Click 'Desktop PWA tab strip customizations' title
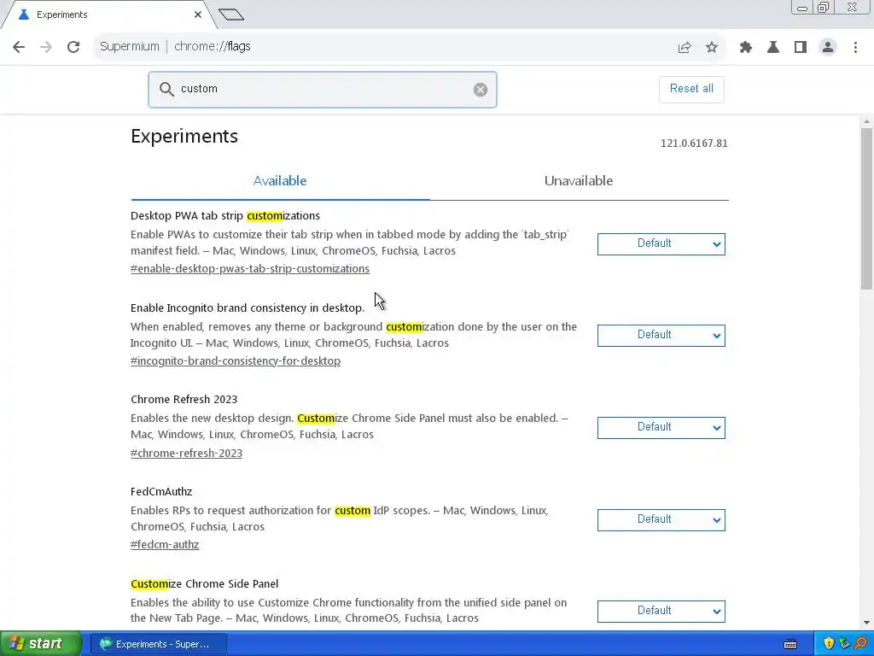 tap(225, 215)
